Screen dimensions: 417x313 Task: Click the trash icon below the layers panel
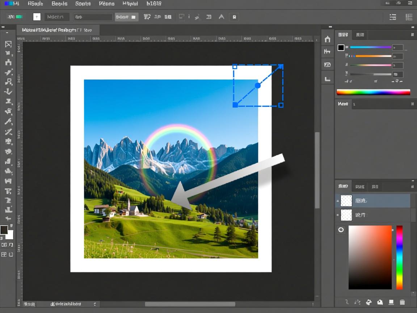(x=402, y=302)
